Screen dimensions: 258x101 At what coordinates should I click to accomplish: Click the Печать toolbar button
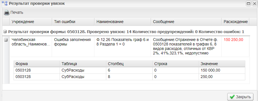tap(14, 12)
